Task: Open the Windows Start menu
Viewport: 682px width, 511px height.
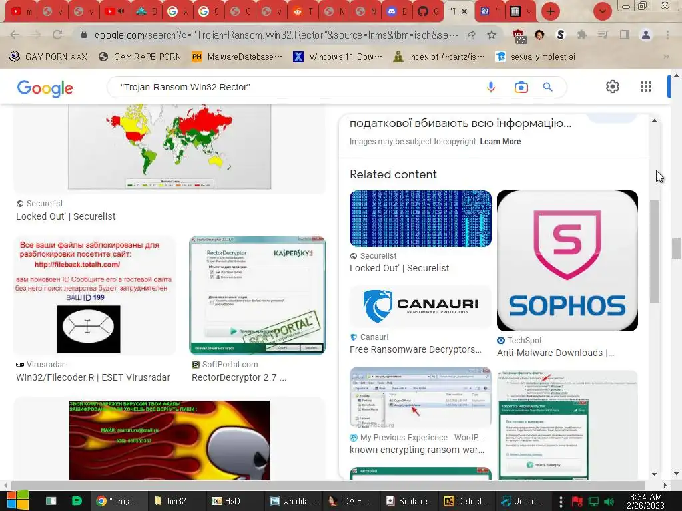Action: (17, 501)
